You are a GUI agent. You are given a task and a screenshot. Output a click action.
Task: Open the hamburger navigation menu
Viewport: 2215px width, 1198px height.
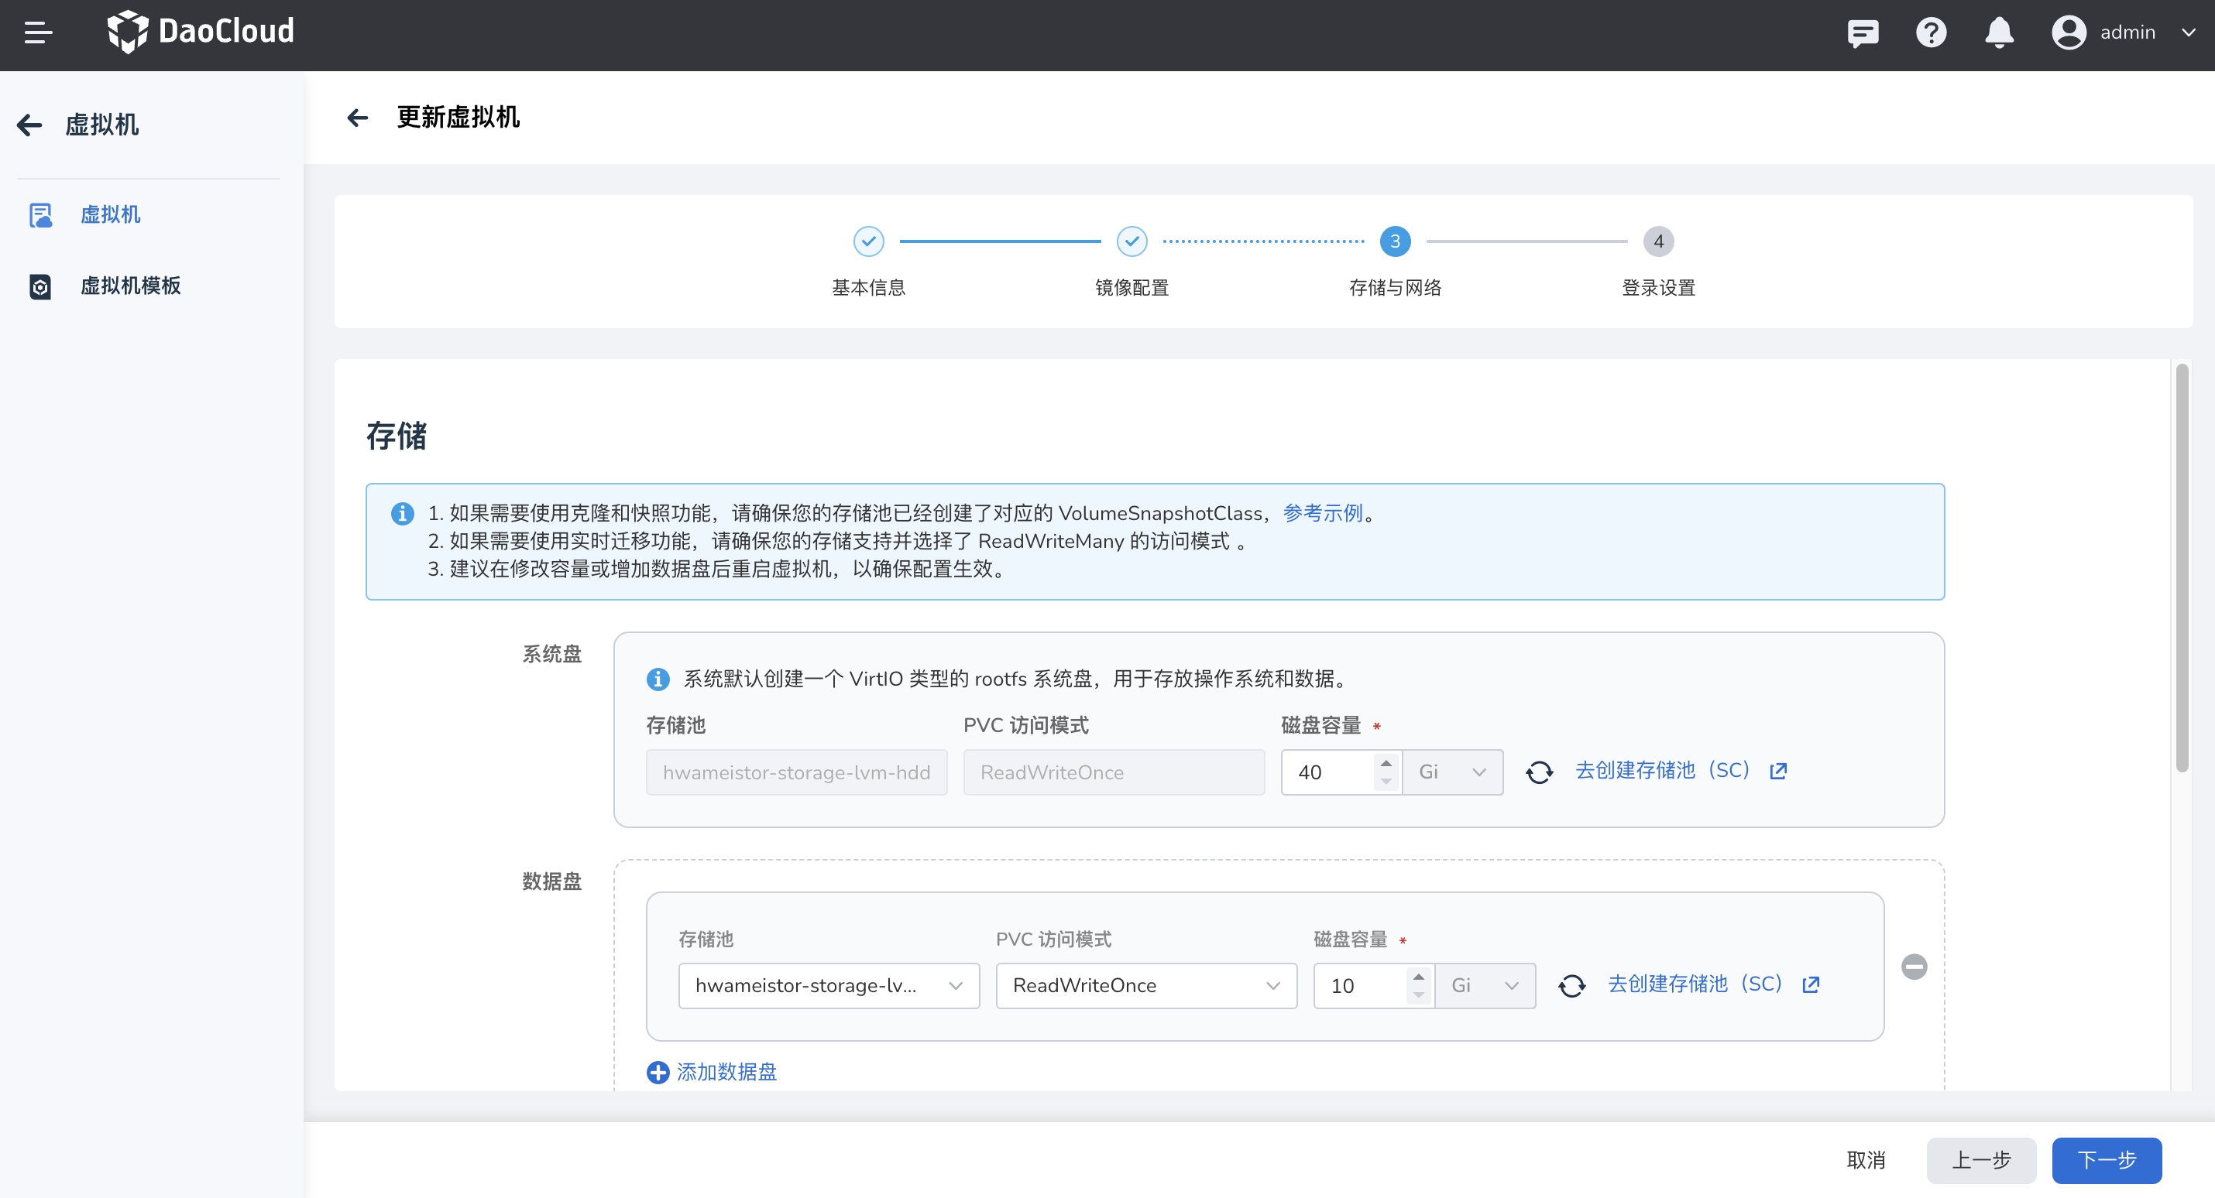coord(38,33)
